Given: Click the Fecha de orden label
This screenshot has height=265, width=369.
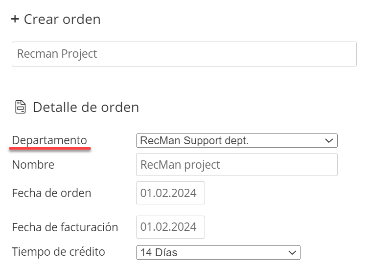Looking at the screenshot, I should coord(51,193).
